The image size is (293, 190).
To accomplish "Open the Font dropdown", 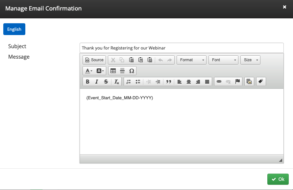I will pos(223,60).
